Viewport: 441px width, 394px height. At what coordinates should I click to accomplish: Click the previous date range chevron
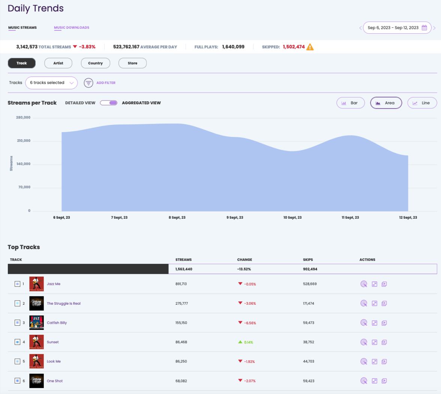tap(360, 27)
